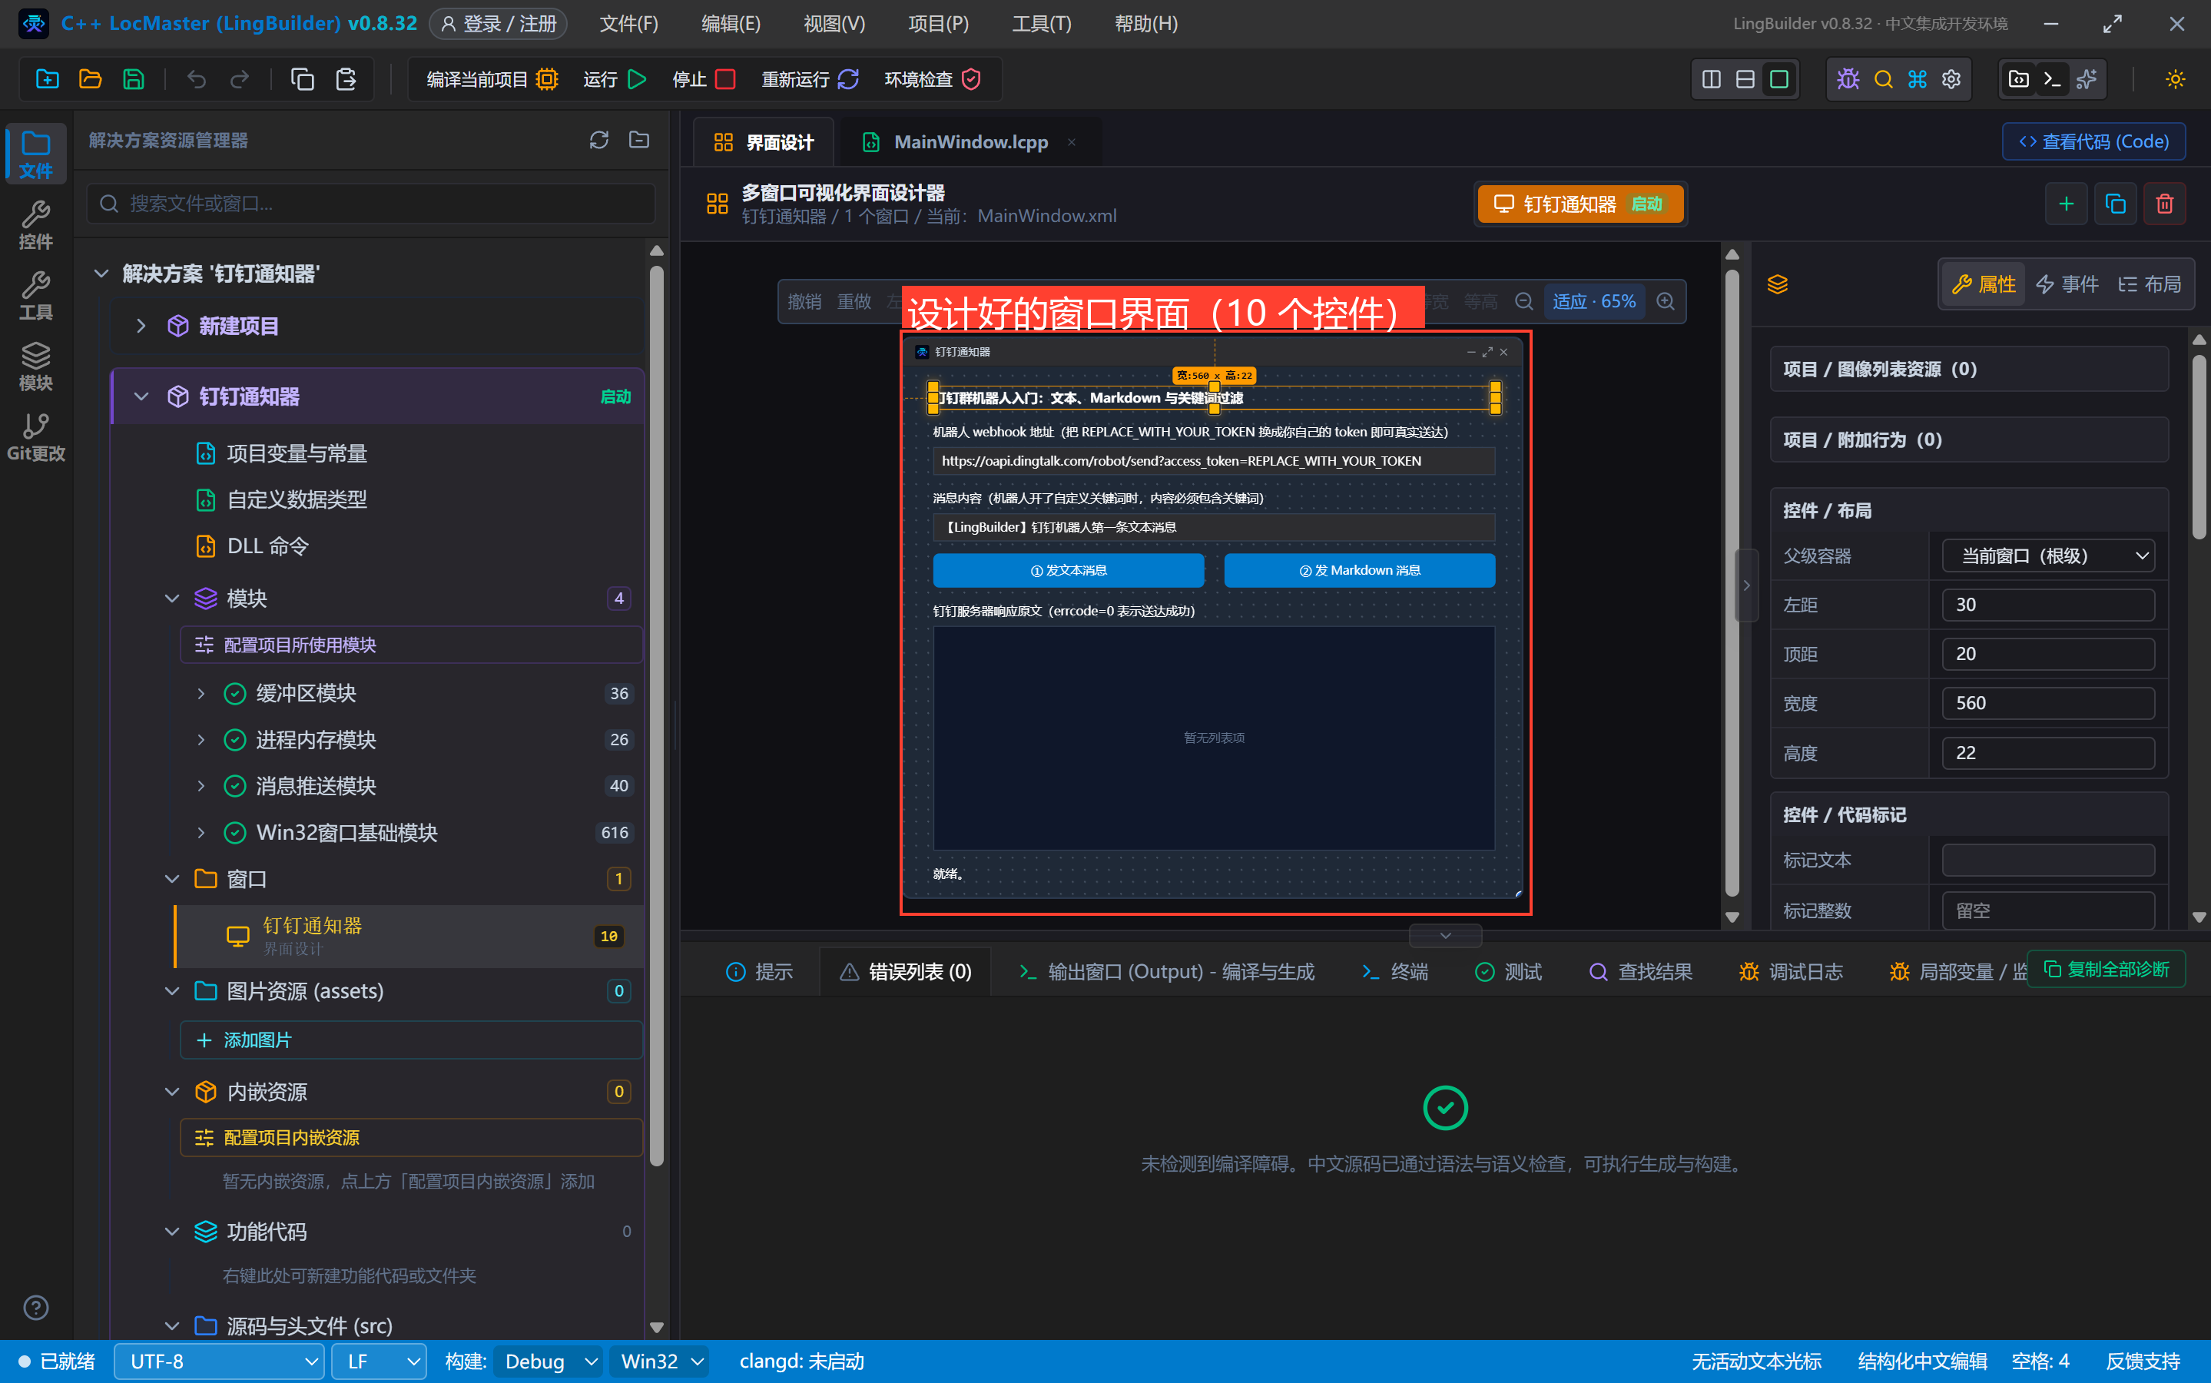The image size is (2211, 1383).
Task: Select single pane layout toggle
Action: pyautogui.click(x=1778, y=80)
